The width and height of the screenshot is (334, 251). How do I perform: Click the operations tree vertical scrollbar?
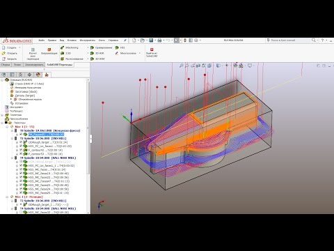click(88, 128)
